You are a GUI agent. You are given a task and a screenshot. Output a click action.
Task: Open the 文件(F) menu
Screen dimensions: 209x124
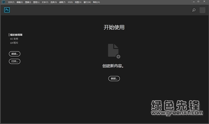11,2
